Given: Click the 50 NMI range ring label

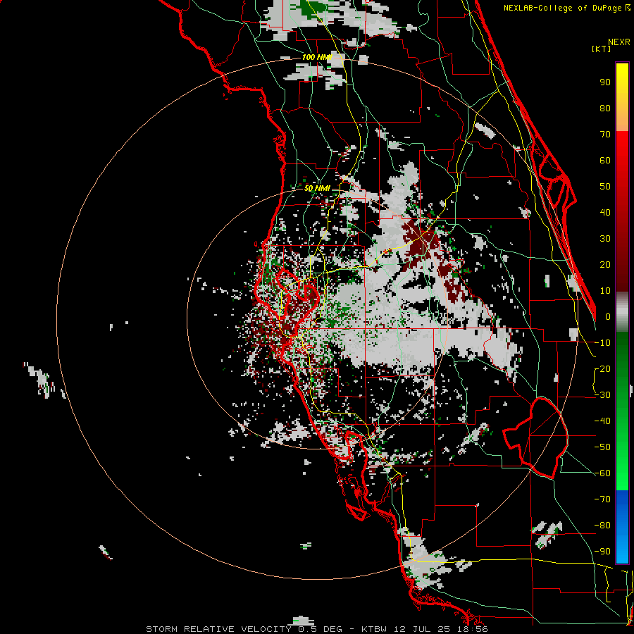Looking at the screenshot, I should point(317,188).
